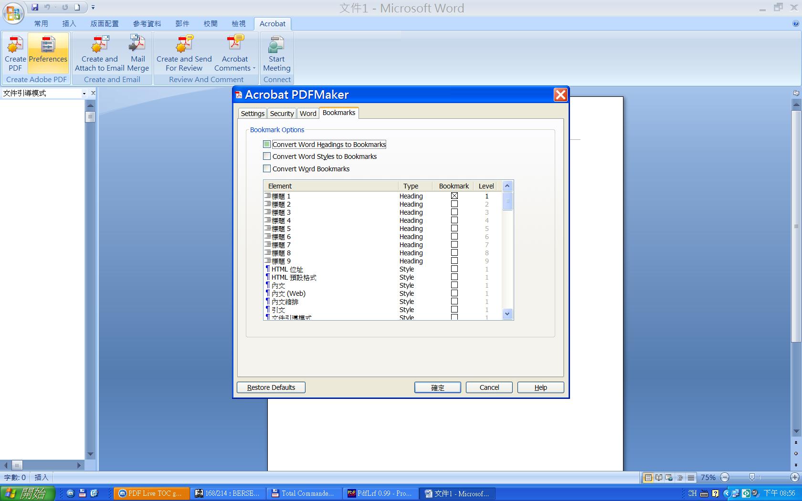Image resolution: width=802 pixels, height=501 pixels.
Task: Open the 常用 ribbon tab
Action: [x=41, y=23]
